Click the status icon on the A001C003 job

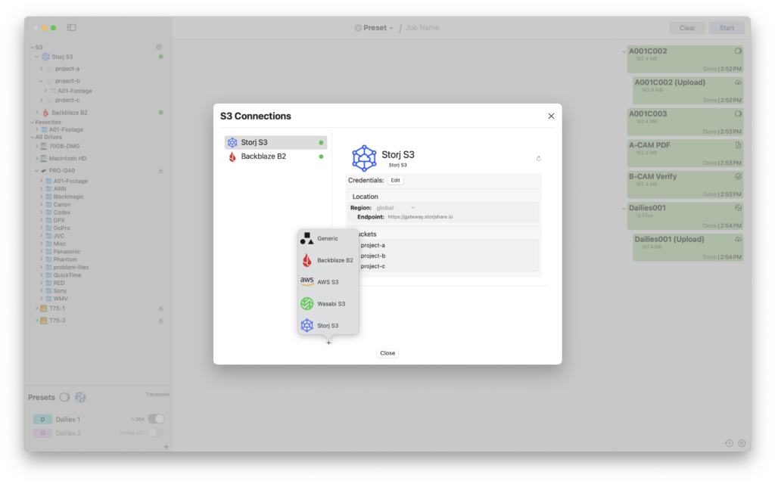click(738, 113)
